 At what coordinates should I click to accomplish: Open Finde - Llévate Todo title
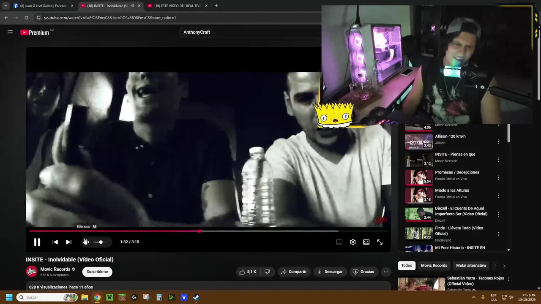(x=459, y=231)
